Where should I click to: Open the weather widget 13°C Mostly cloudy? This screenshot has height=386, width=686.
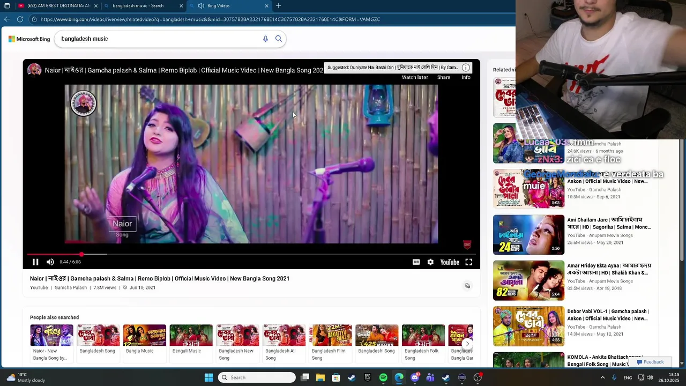(x=26, y=377)
